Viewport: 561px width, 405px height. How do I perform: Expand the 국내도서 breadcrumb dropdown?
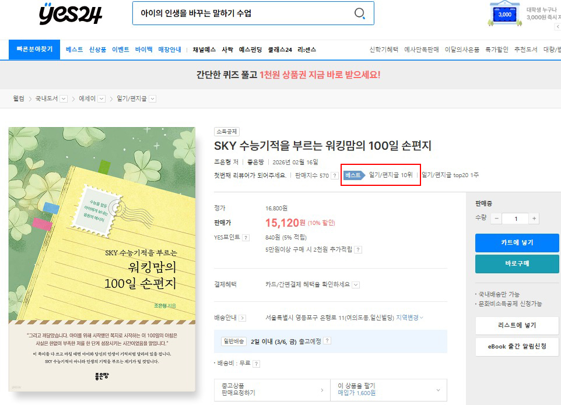pyautogui.click(x=64, y=99)
